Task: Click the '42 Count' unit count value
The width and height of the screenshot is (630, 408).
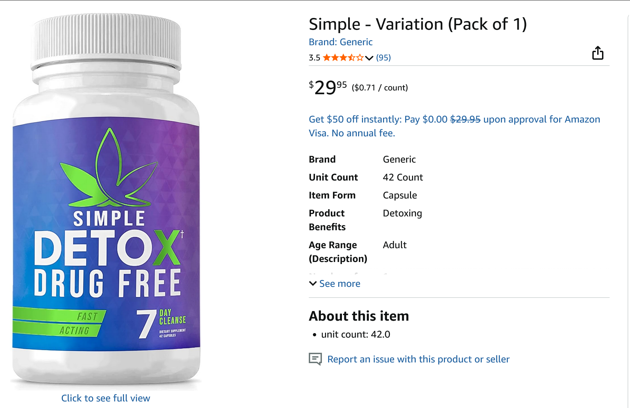Action: [x=403, y=177]
